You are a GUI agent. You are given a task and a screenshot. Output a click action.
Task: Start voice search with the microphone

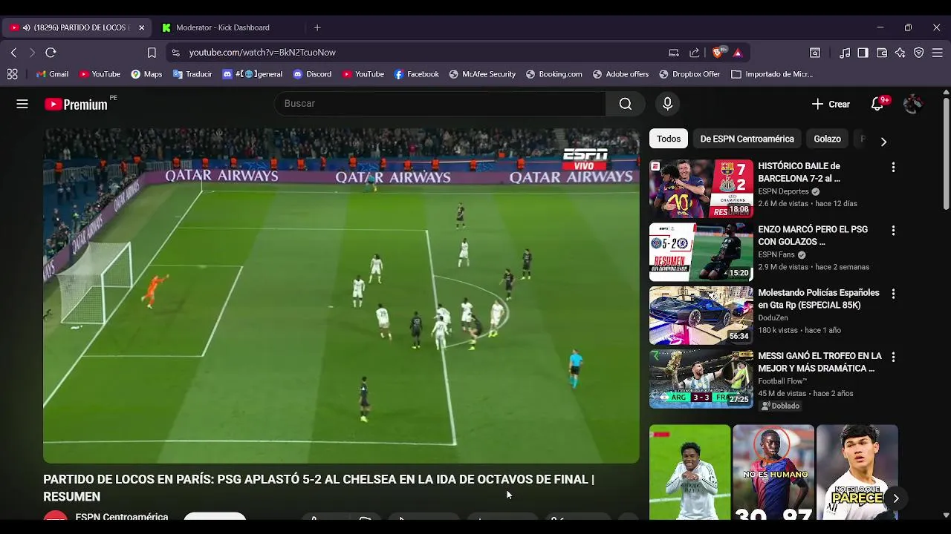[667, 104]
